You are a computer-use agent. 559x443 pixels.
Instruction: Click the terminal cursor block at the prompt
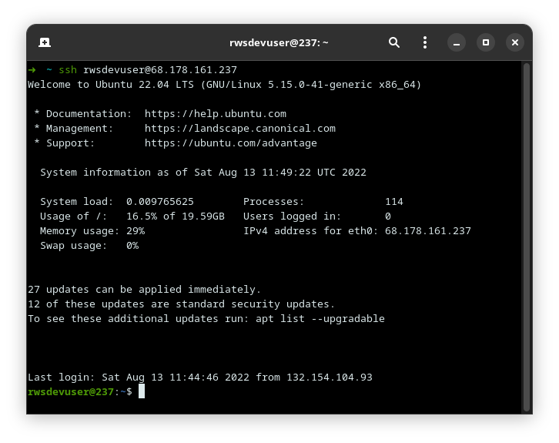pos(142,391)
